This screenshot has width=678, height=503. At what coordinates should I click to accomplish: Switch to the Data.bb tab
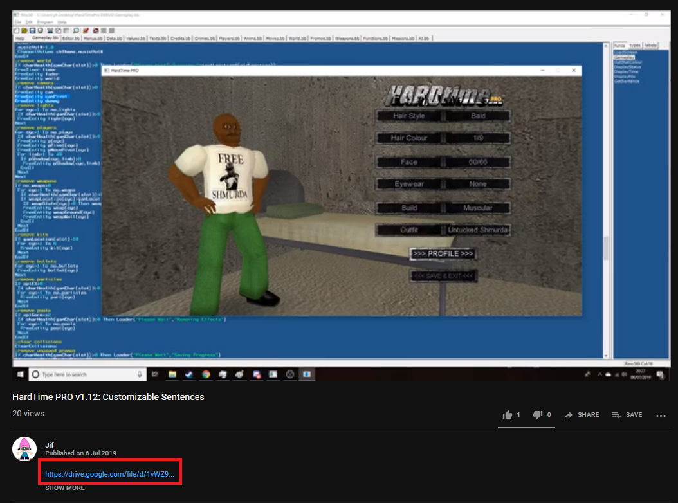pos(114,38)
